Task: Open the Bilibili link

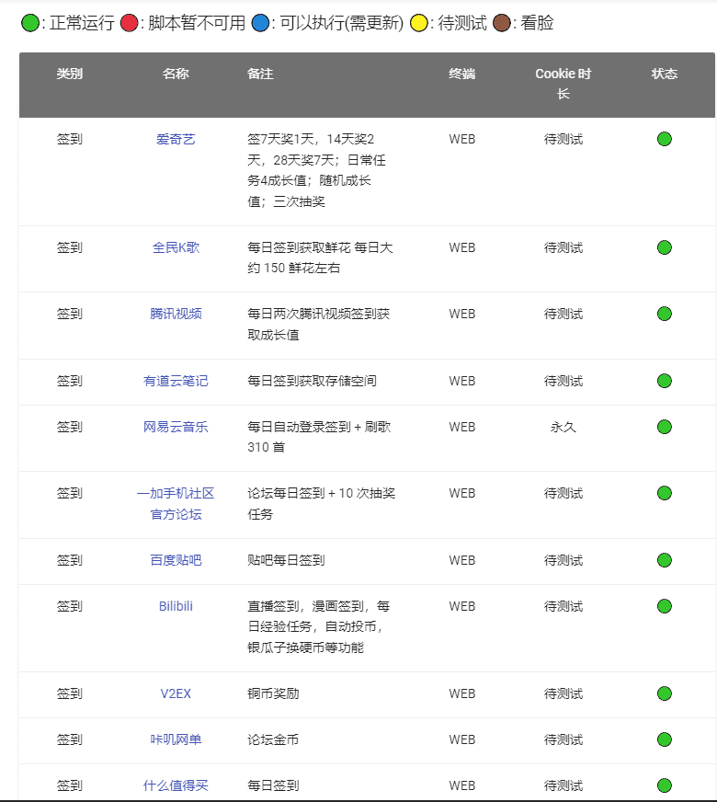Action: point(176,606)
